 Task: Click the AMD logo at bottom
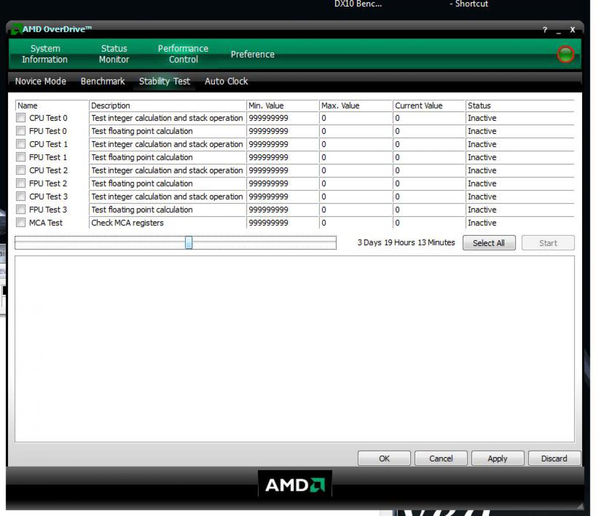coord(295,484)
